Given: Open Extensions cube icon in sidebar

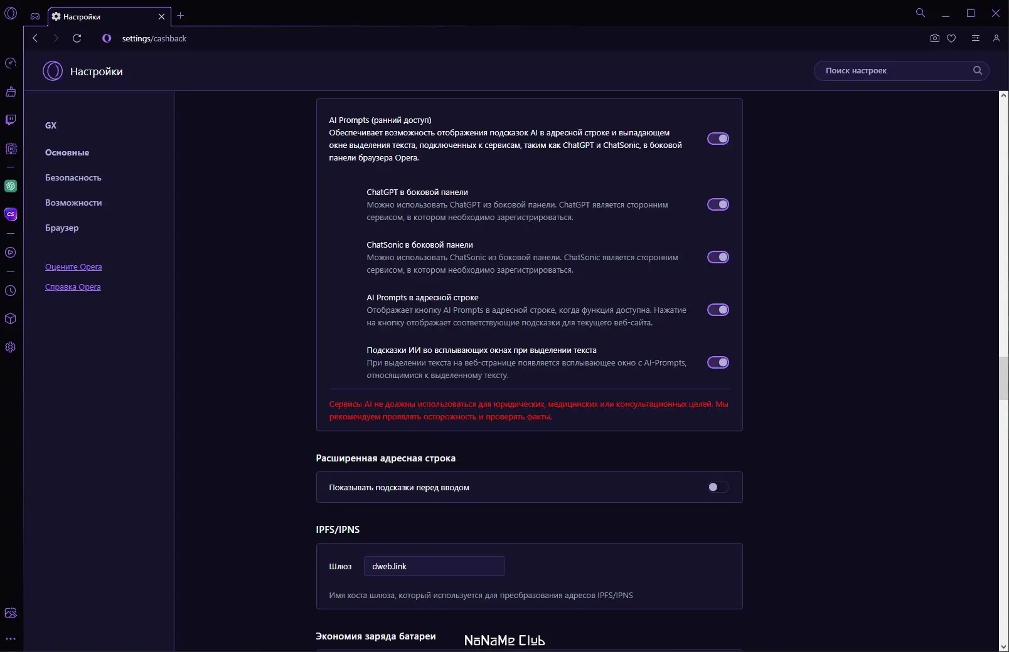Looking at the screenshot, I should click(x=11, y=318).
